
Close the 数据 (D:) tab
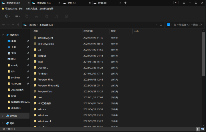(120, 3)
